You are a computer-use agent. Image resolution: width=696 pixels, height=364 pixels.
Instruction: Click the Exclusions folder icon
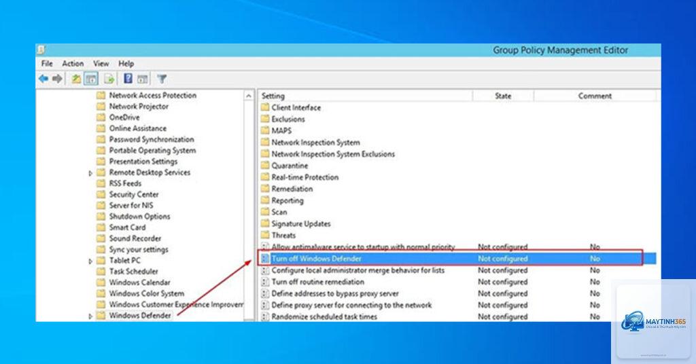click(x=266, y=119)
